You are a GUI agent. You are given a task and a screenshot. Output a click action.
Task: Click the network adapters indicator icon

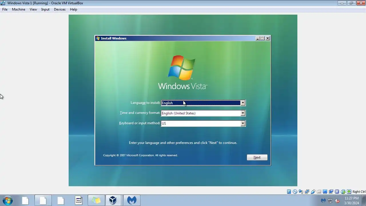[307, 192]
